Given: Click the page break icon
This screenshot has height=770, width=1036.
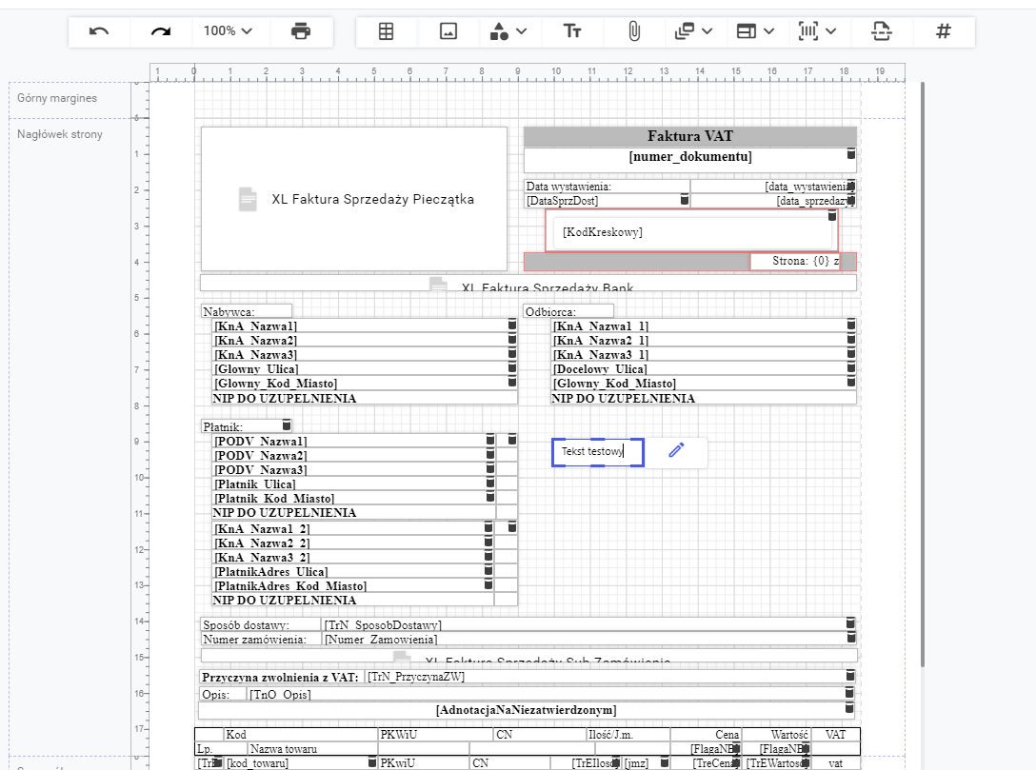Looking at the screenshot, I should [882, 31].
